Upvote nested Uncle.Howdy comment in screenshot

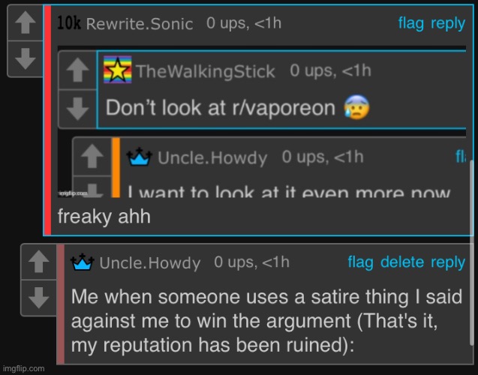[x=92, y=156]
